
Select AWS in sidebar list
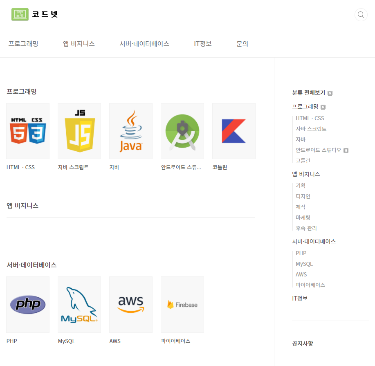(301, 275)
